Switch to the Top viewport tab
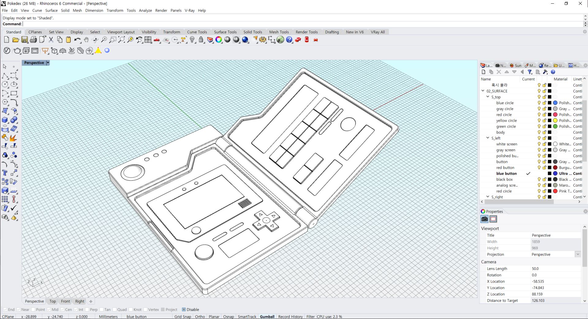Viewport: 588px width, 319px height. (53, 301)
